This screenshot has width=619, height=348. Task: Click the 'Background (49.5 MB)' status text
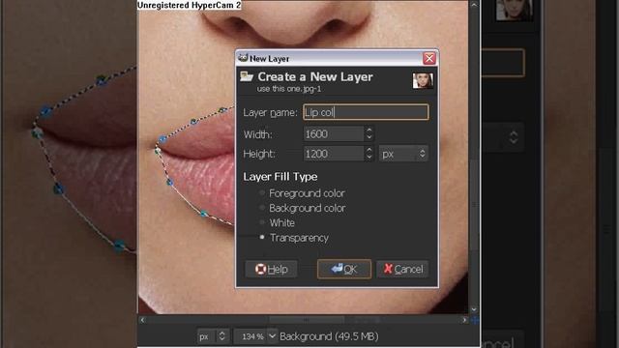329,336
